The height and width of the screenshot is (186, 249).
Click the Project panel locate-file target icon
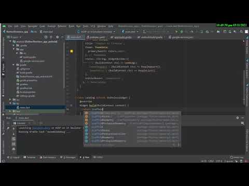pos(46,37)
